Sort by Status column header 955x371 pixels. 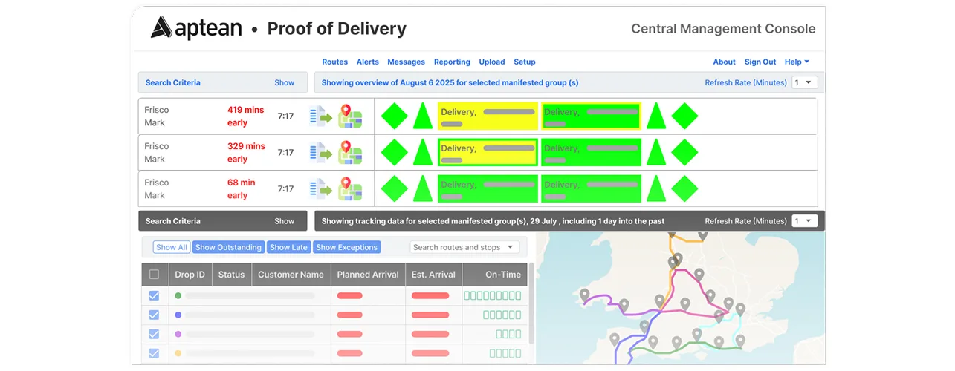coord(231,275)
